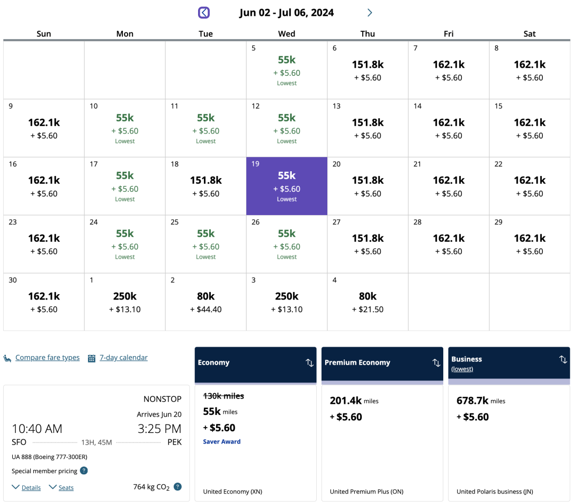Sort by Business fare arrows icon
The image size is (572, 504).
click(563, 360)
